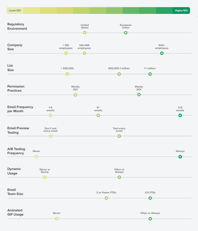The image size is (198, 231).
Task: Click the 9+ emails frequency marker
Action: (x=98, y=115)
